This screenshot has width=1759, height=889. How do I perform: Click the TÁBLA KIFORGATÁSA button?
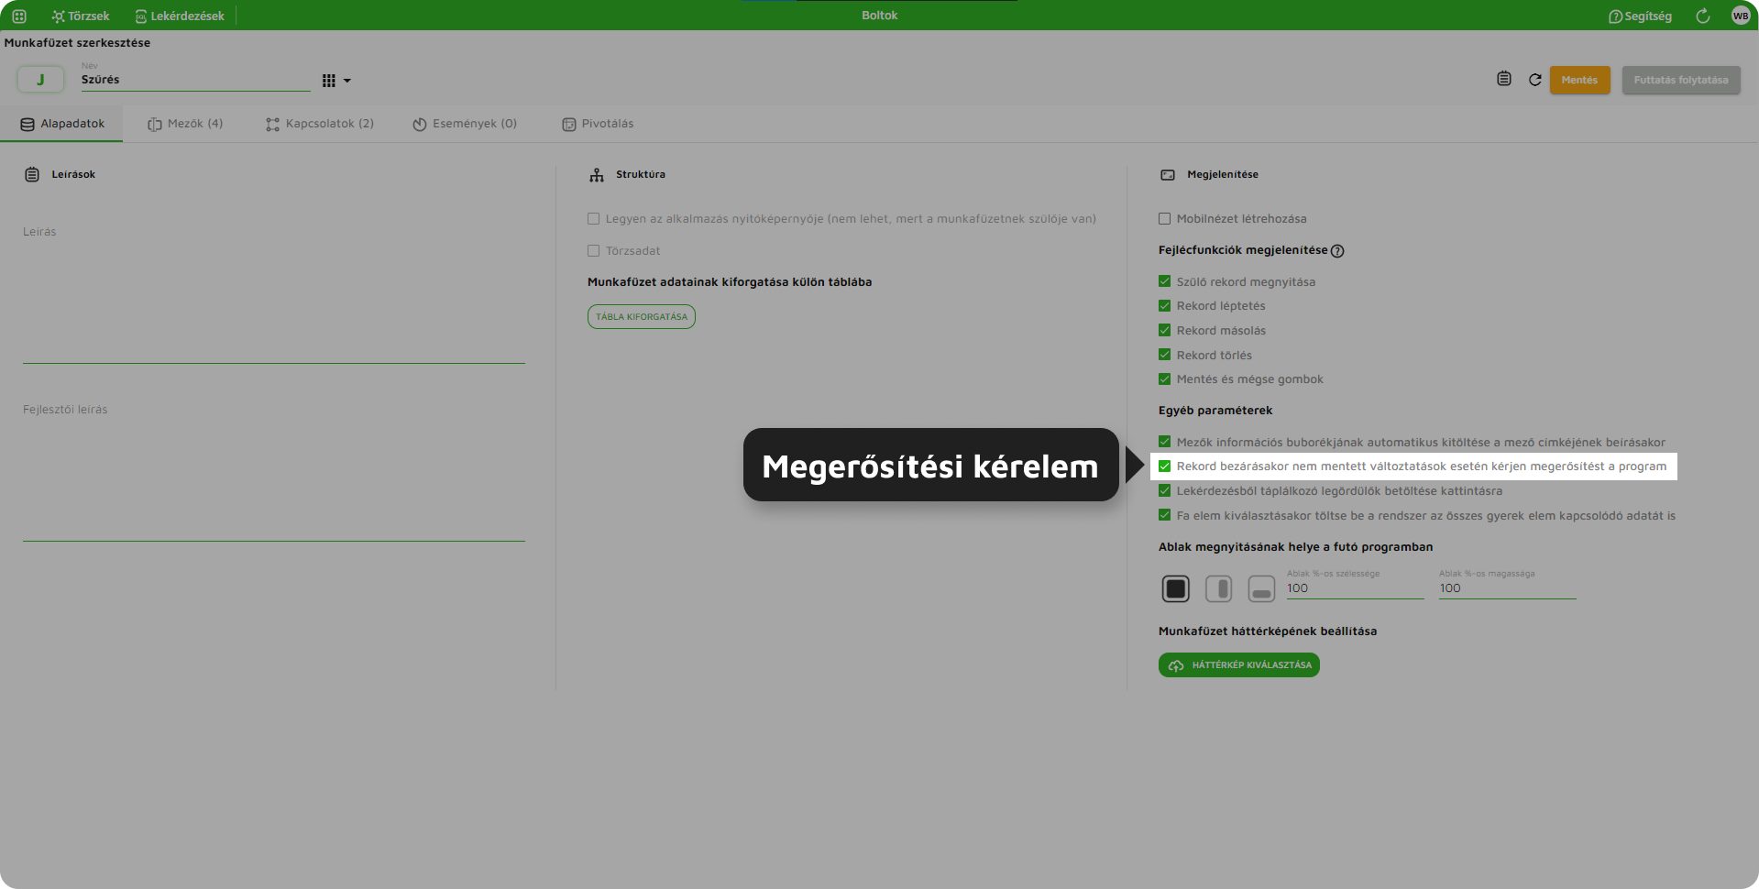click(x=642, y=316)
